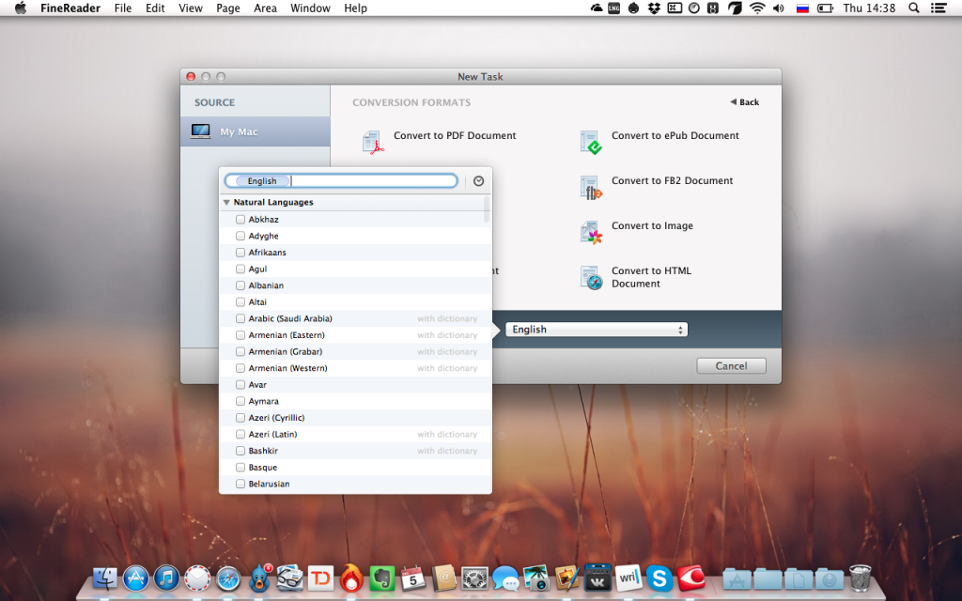Open Spotlight search in the menu bar
The height and width of the screenshot is (601, 962).
click(914, 8)
